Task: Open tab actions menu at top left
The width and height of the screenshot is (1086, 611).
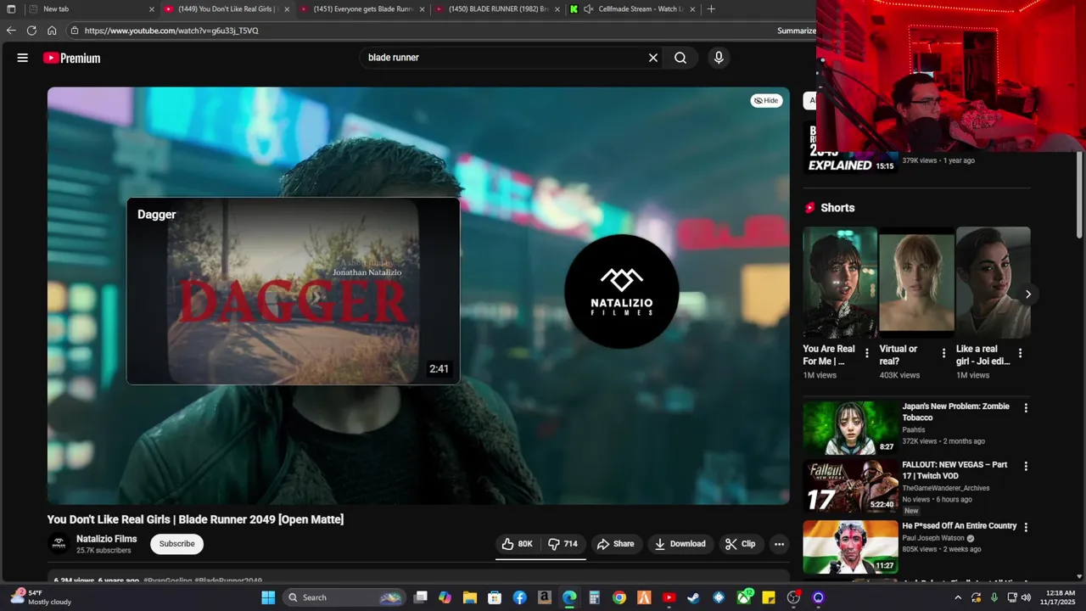Action: [x=11, y=9]
